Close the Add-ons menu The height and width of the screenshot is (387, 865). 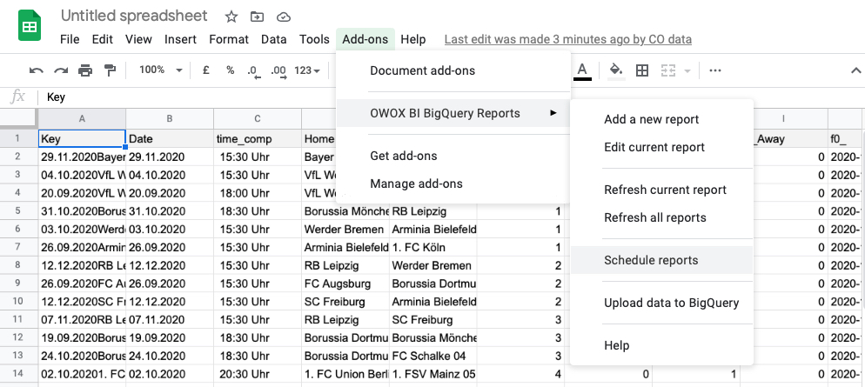(365, 39)
